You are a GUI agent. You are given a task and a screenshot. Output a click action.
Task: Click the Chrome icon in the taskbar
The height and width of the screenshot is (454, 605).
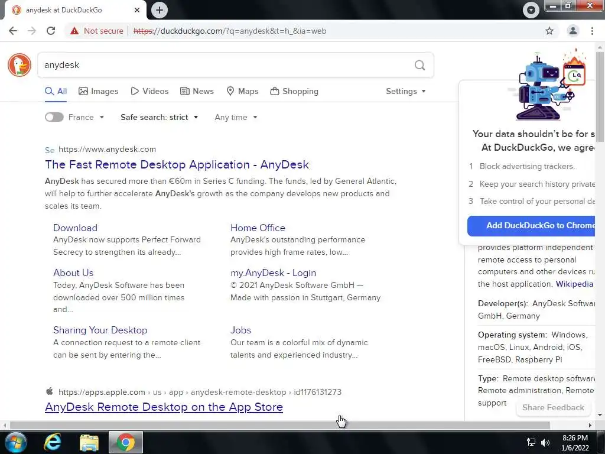[125, 442]
